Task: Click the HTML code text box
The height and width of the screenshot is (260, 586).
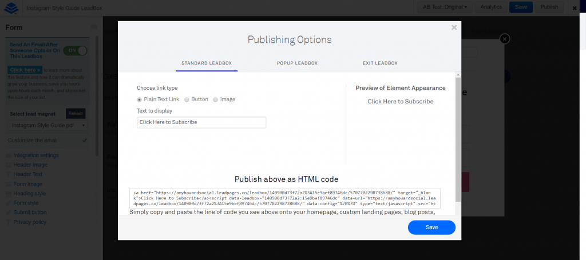Action: click(x=285, y=198)
